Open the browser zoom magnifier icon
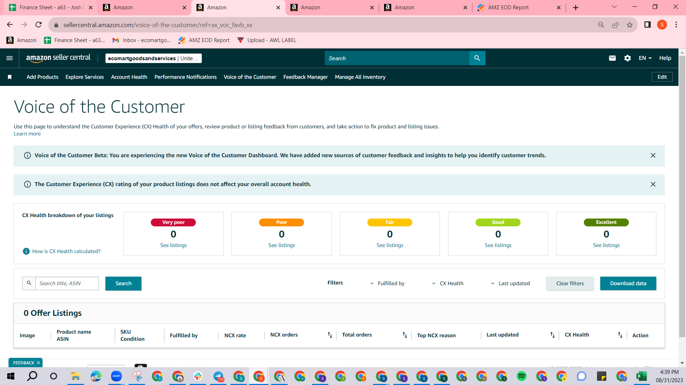The height and width of the screenshot is (385, 686). pyautogui.click(x=601, y=25)
